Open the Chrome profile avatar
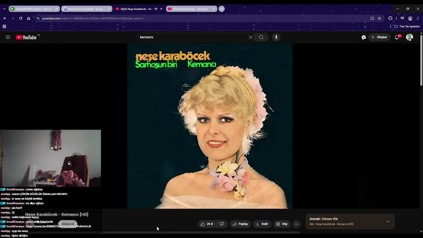 (x=410, y=18)
